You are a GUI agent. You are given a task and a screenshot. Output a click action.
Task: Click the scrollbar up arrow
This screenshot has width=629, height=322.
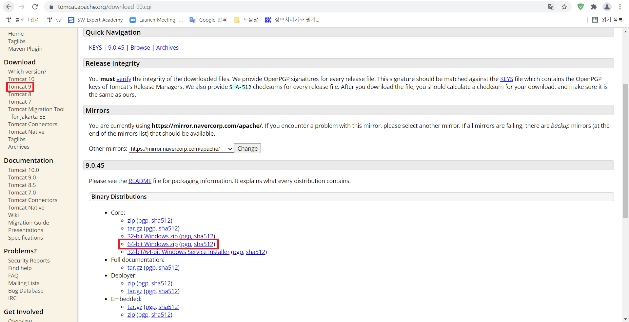625,32
